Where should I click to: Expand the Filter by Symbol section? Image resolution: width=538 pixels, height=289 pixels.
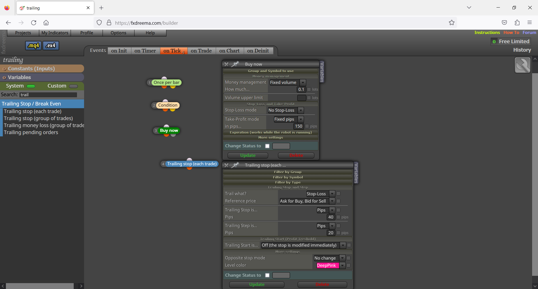(288, 177)
